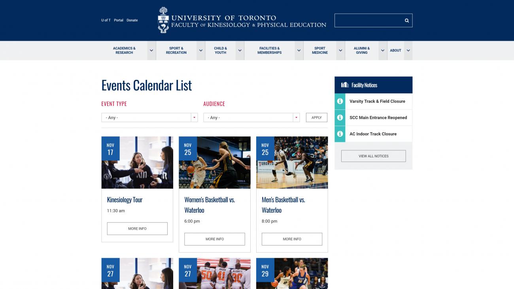The image size is (514, 289).
Task: Click info icon beside Varsity Track closure
Action: pyautogui.click(x=340, y=101)
